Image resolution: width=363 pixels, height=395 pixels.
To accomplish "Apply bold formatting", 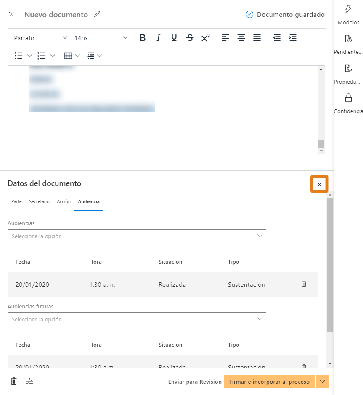I will point(143,38).
